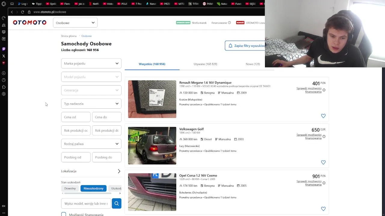Open sidebar Settings gear icon

(x=4, y=94)
